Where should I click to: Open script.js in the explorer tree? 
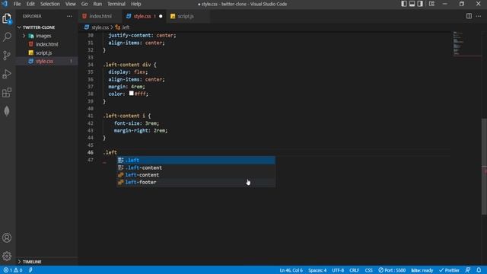(x=43, y=53)
